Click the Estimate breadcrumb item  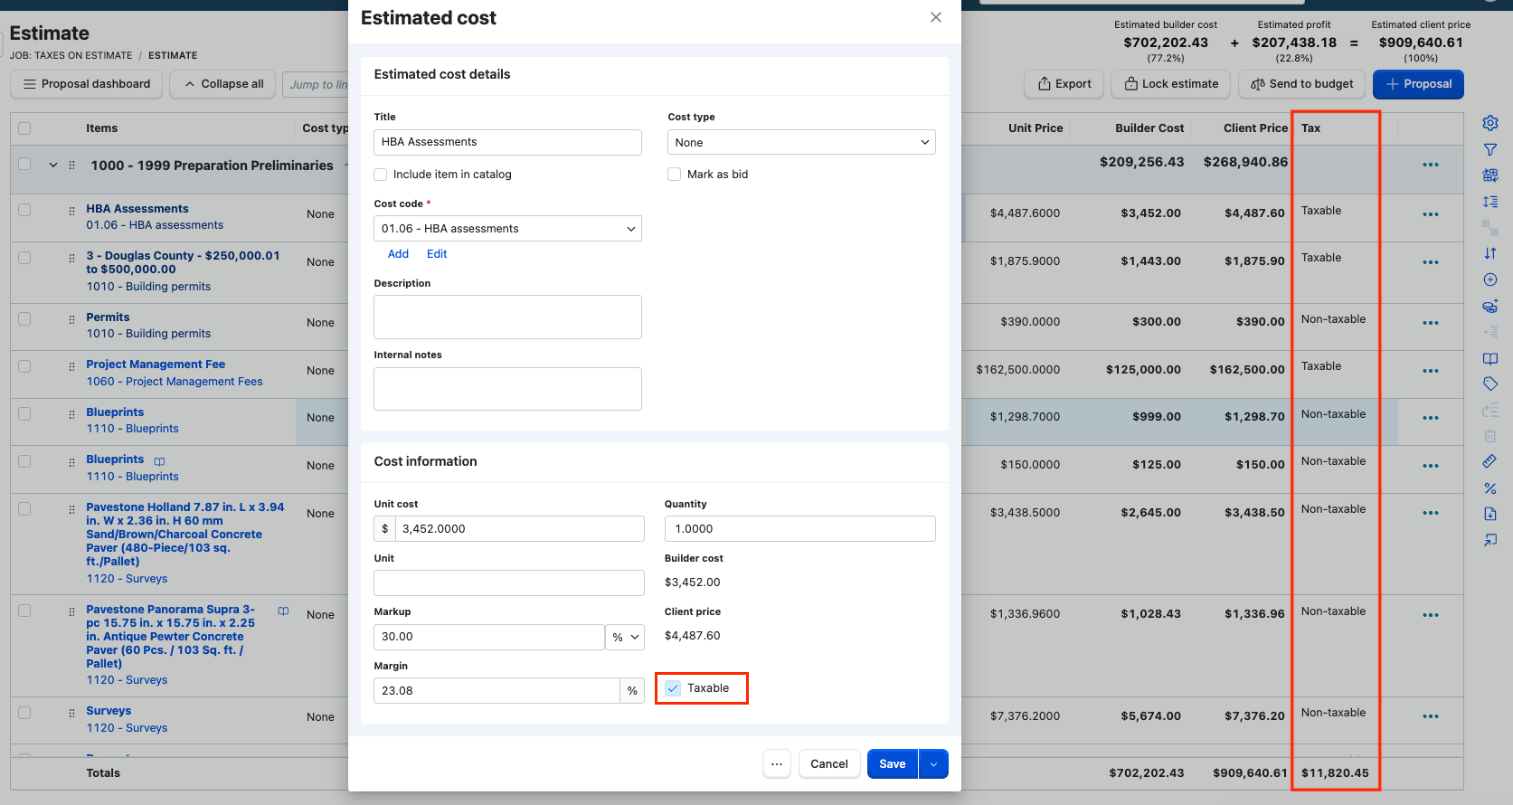coord(173,55)
